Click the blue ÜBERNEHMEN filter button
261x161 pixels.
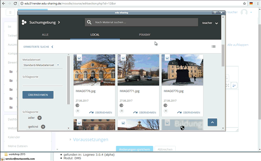point(38,95)
